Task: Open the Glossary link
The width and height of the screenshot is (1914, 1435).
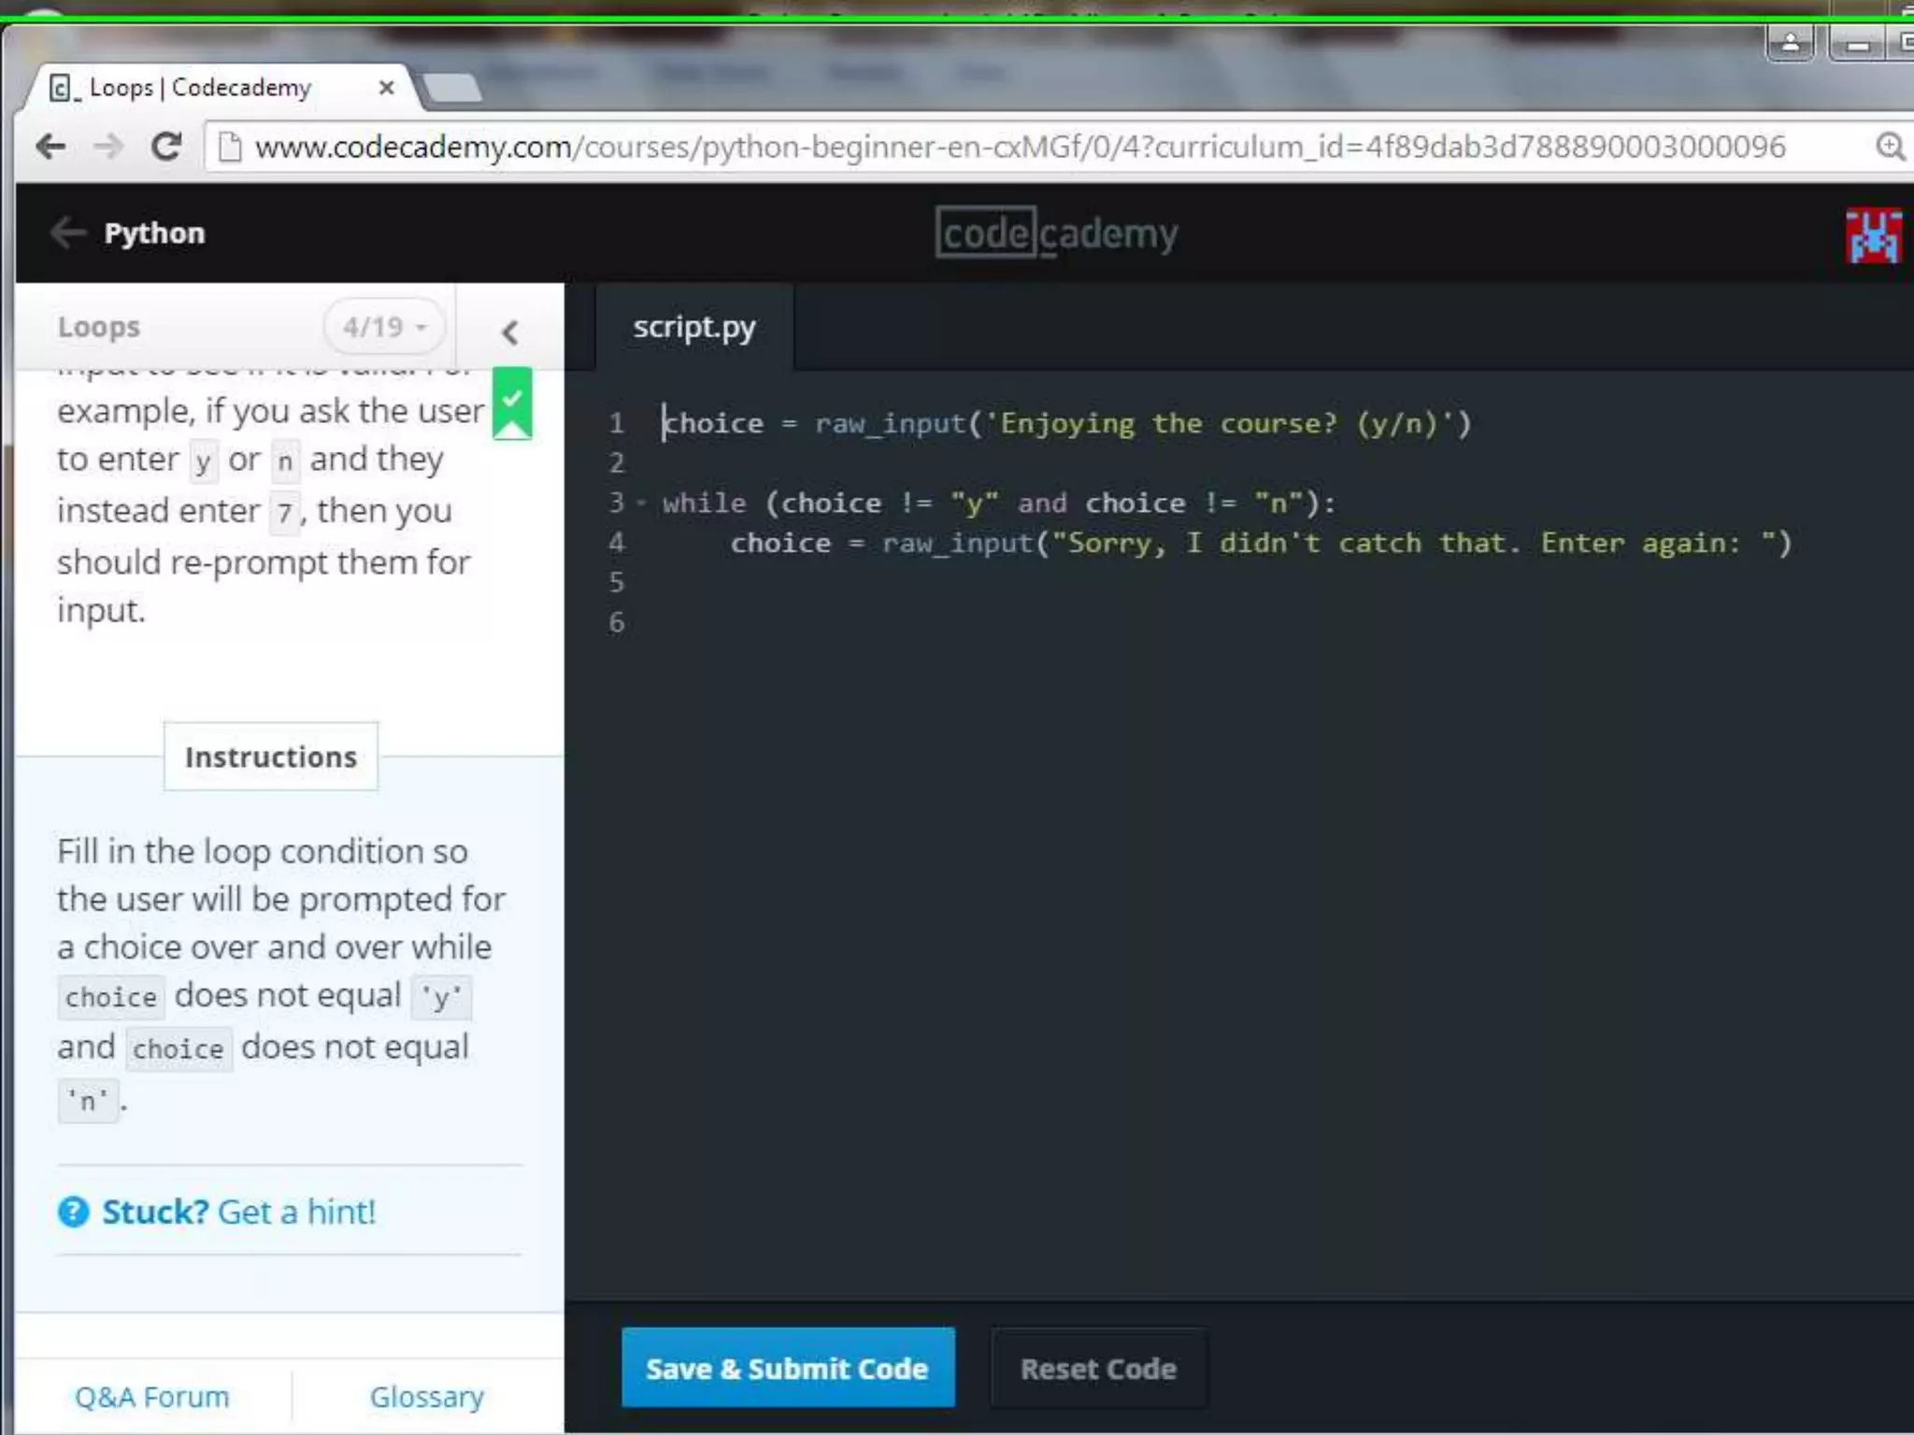Action: coord(427,1397)
